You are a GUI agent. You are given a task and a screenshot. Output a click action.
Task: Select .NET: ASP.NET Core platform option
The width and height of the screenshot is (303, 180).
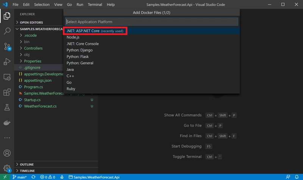coord(151,31)
